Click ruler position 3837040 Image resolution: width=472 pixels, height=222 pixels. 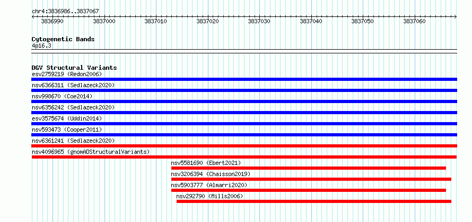[311, 21]
